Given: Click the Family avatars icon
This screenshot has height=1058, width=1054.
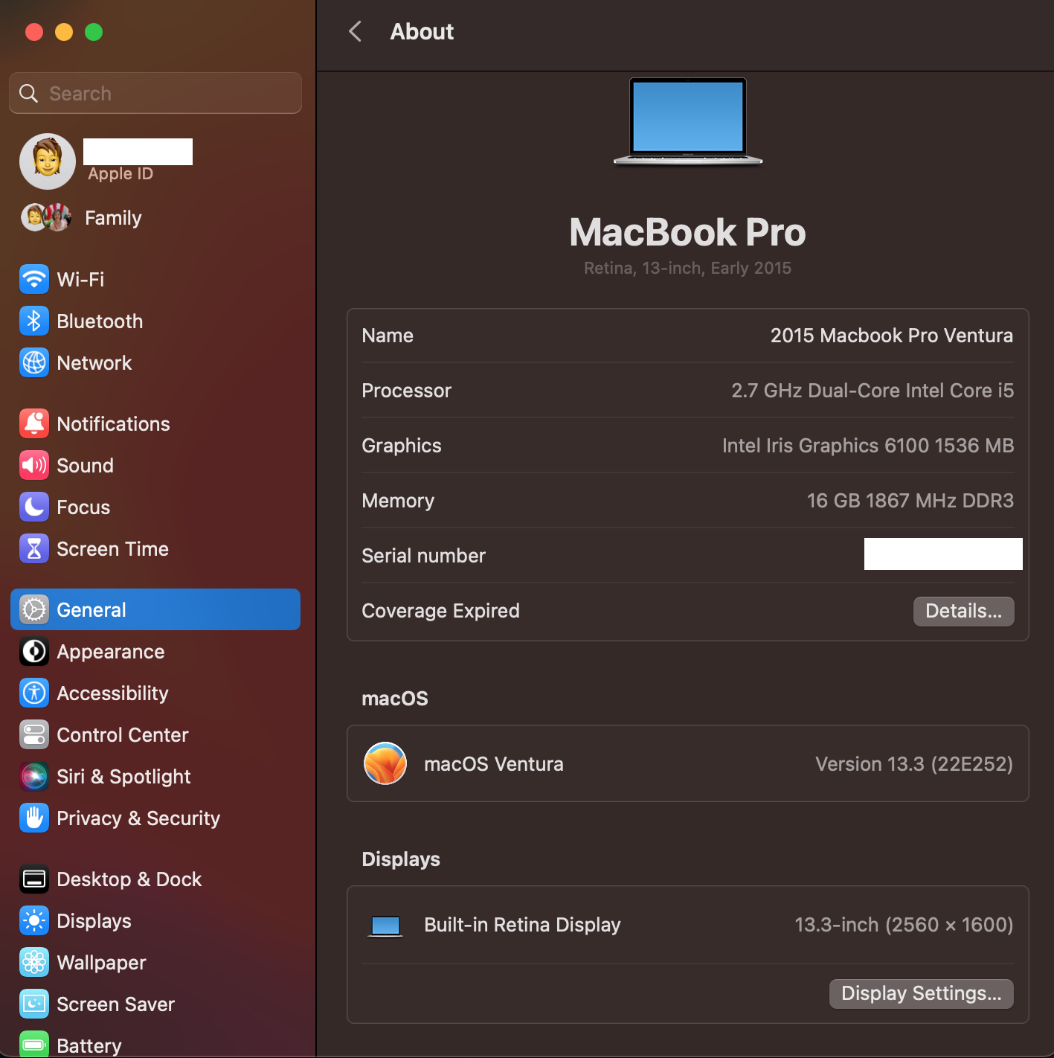Looking at the screenshot, I should pyautogui.click(x=46, y=218).
